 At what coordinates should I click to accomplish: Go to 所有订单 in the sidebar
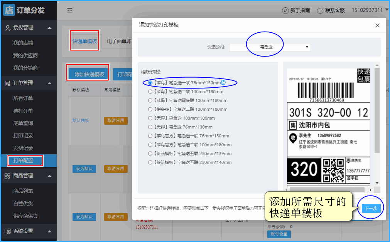point(23,98)
